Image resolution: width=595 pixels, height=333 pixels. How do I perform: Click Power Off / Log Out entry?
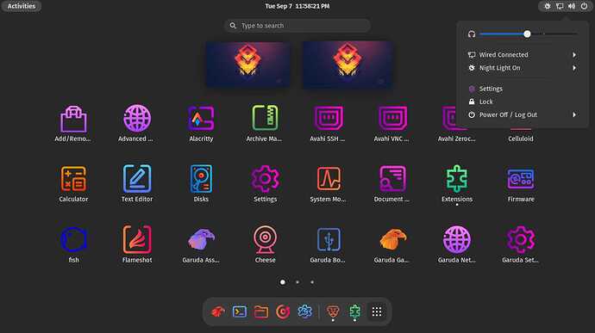coord(523,114)
